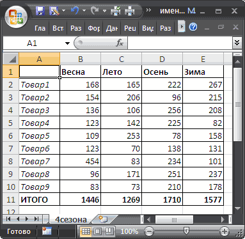Click the Print Preview icon
Screen dimensions: 245x239
116,11
